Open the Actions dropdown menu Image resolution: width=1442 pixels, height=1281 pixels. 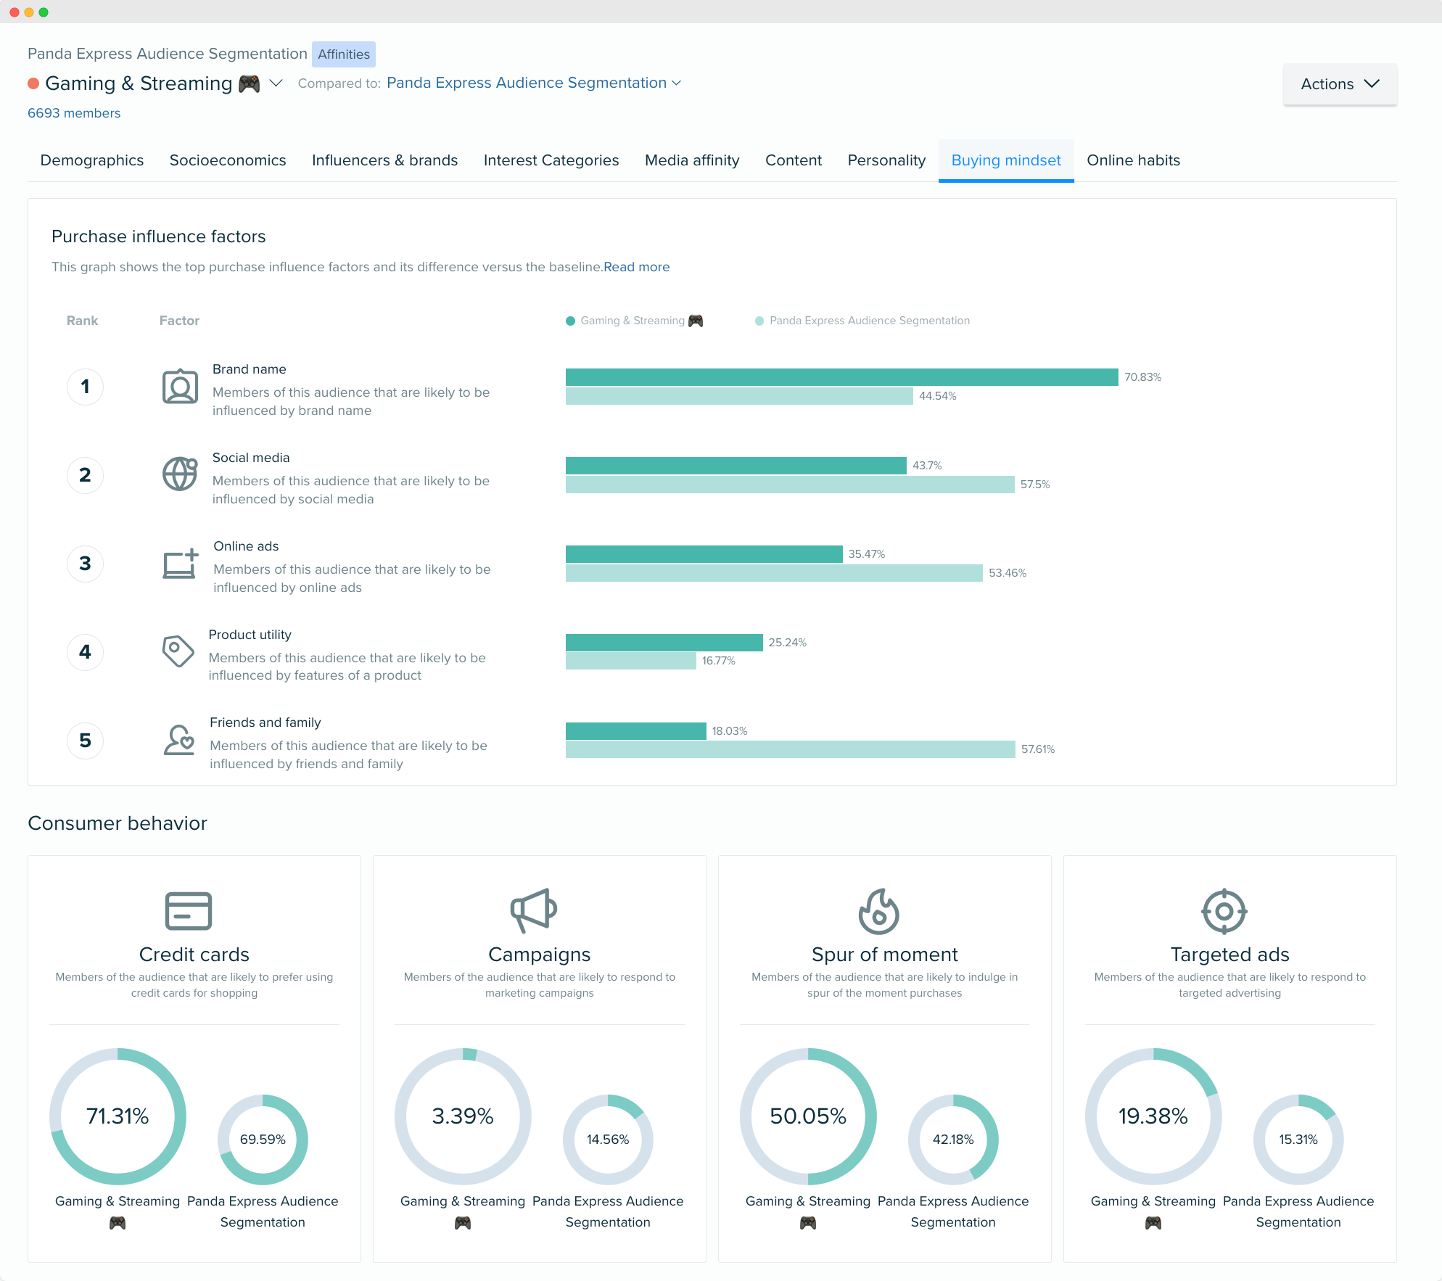pos(1339,83)
